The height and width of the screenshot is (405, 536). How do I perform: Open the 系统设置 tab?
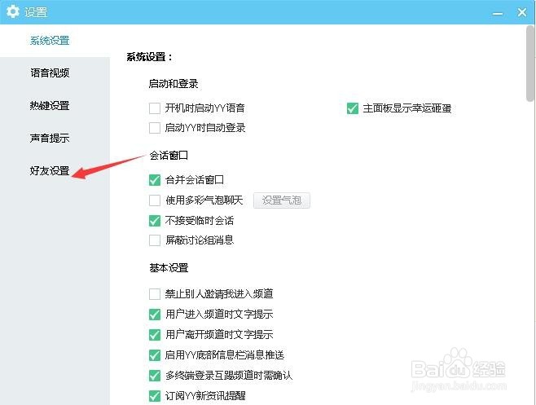(50, 41)
